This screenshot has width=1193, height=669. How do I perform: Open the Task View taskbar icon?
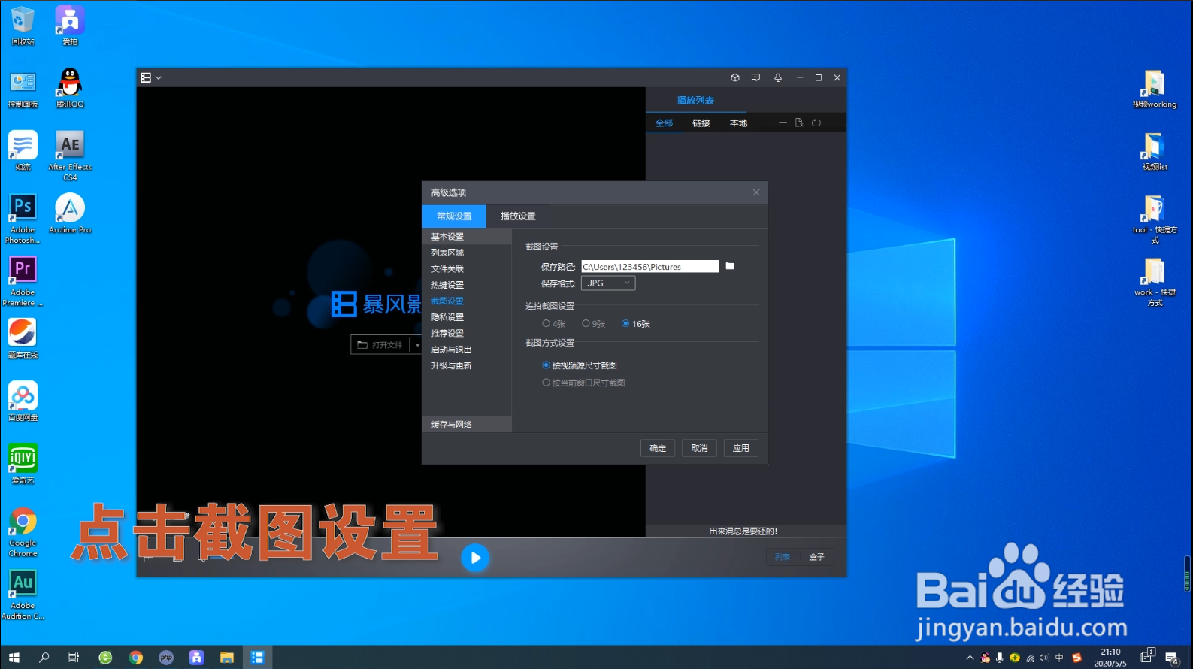pyautogui.click(x=74, y=658)
